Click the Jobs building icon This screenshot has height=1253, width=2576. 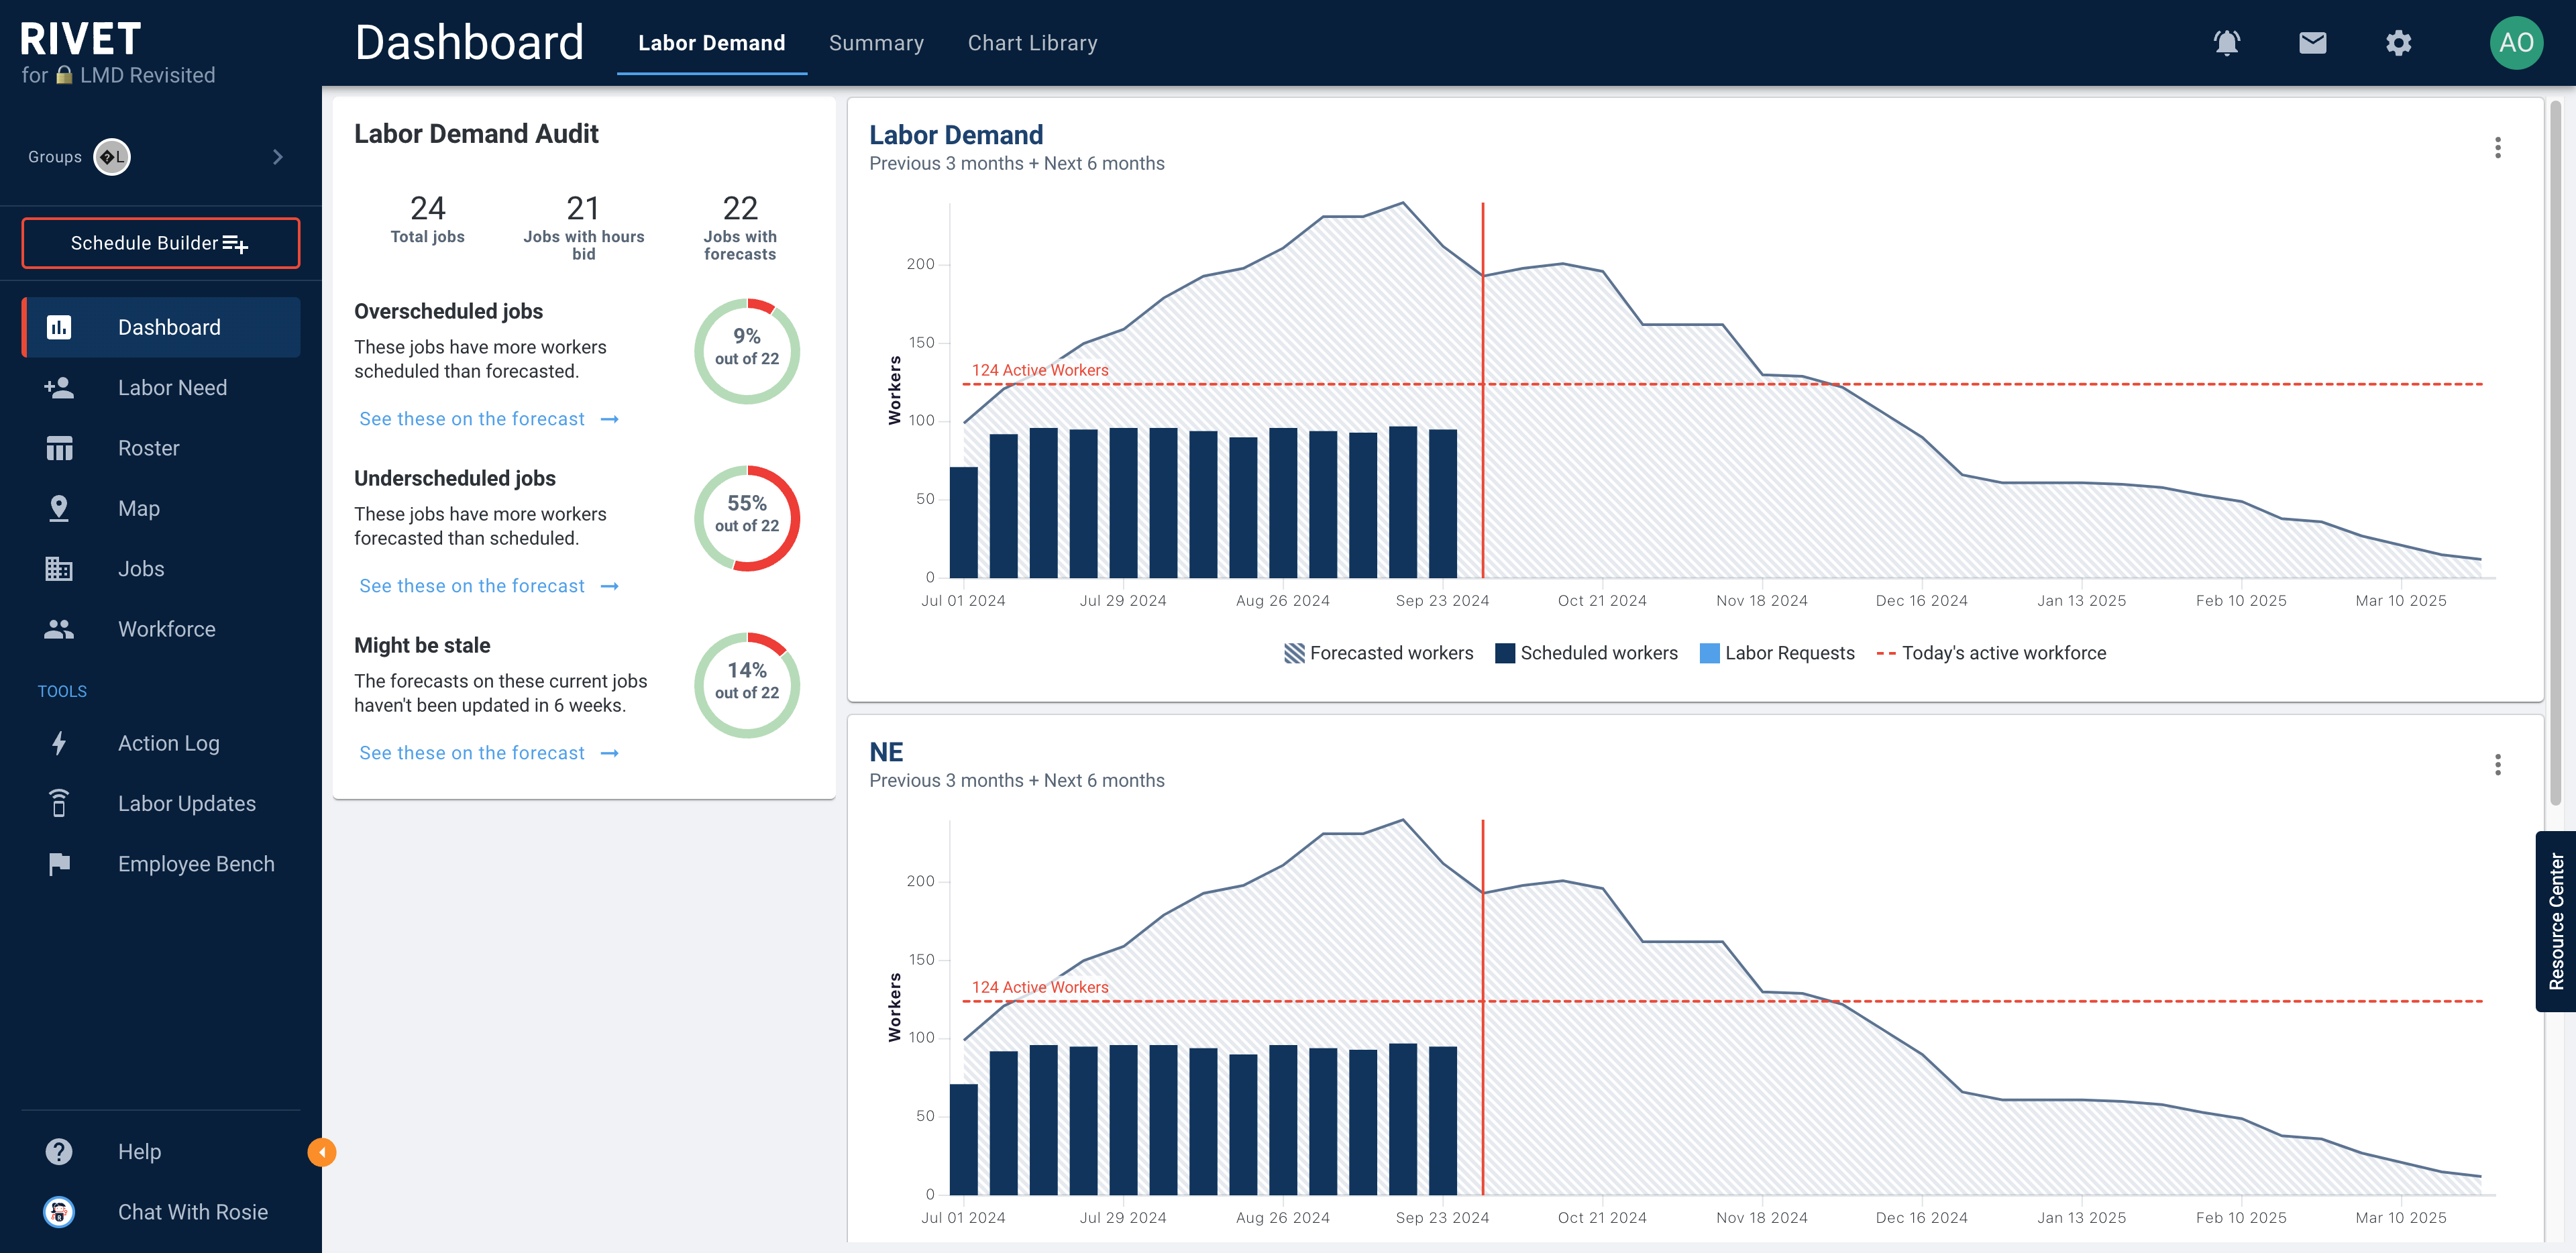pos(59,569)
